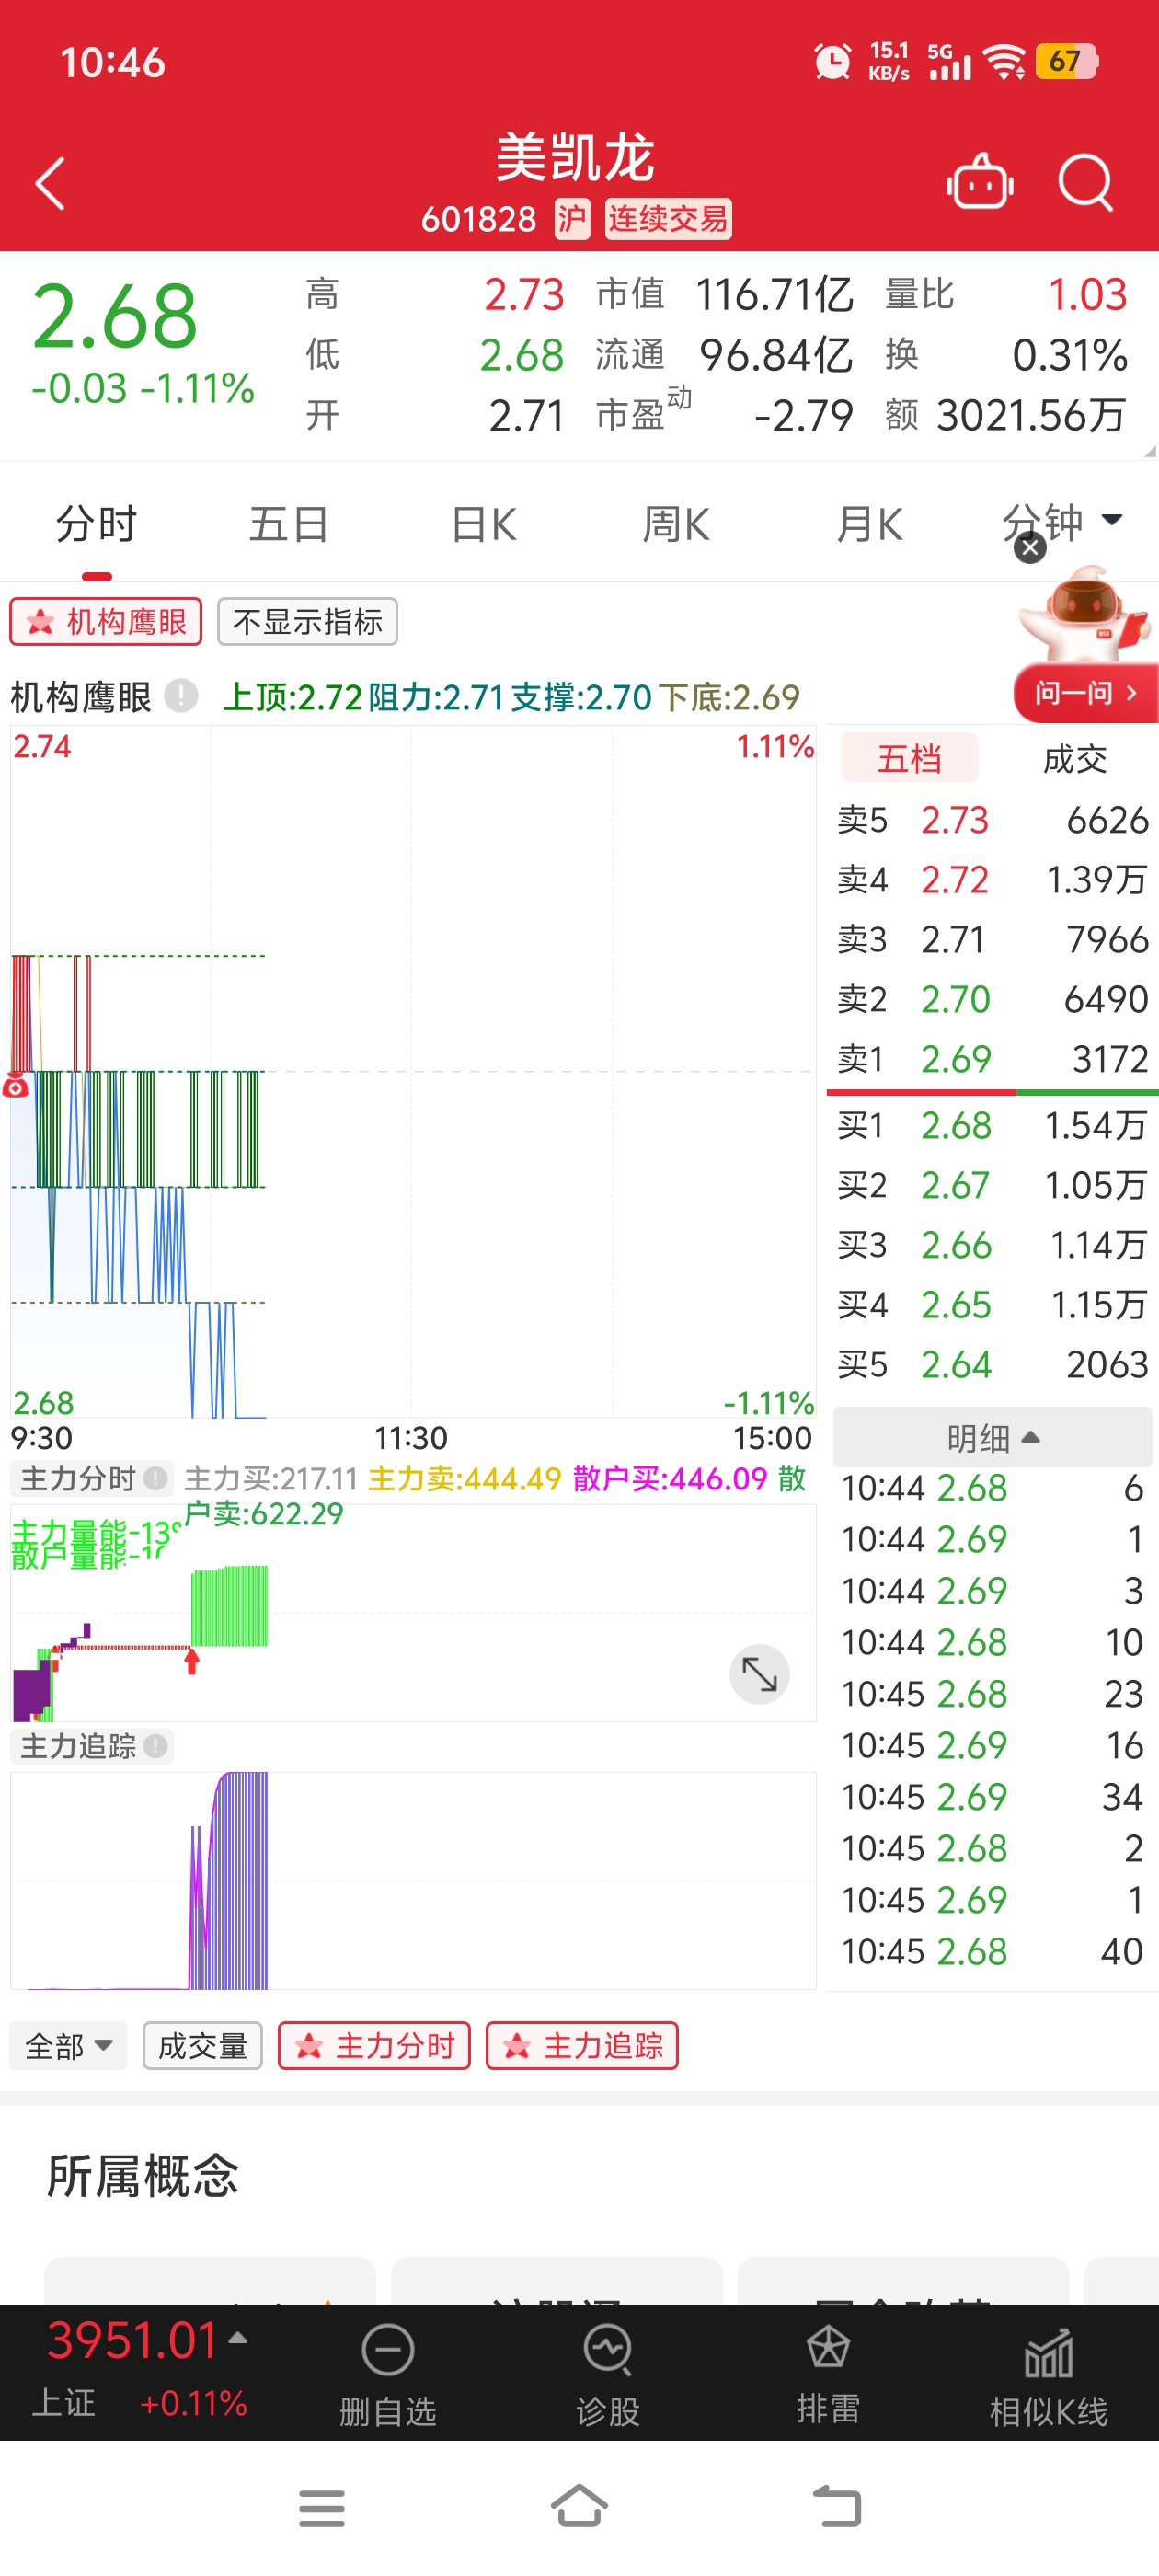The width and height of the screenshot is (1159, 2576).
Task: Tap Android home button
Action: 580,2506
